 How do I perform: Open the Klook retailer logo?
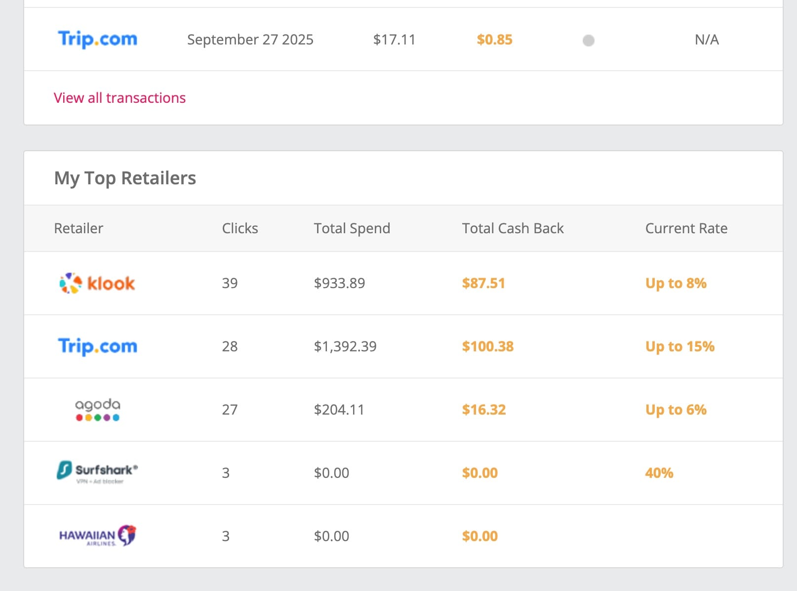[97, 283]
